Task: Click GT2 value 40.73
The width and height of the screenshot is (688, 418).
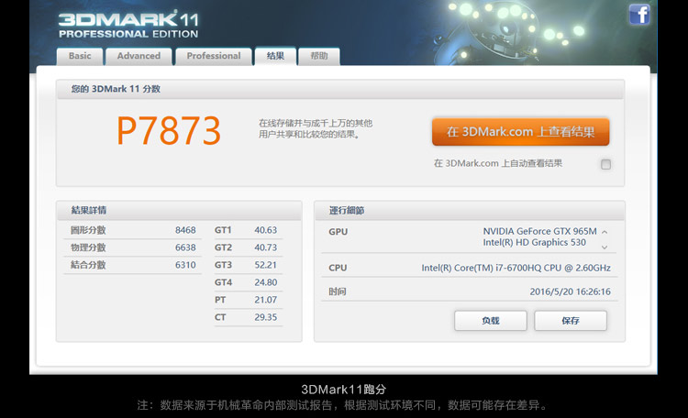Action: 265,247
